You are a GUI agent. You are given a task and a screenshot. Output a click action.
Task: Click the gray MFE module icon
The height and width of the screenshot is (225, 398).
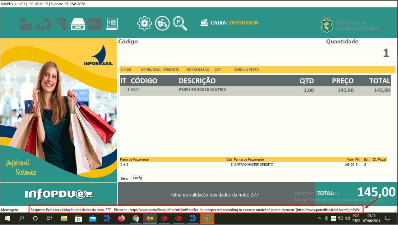click(x=95, y=24)
